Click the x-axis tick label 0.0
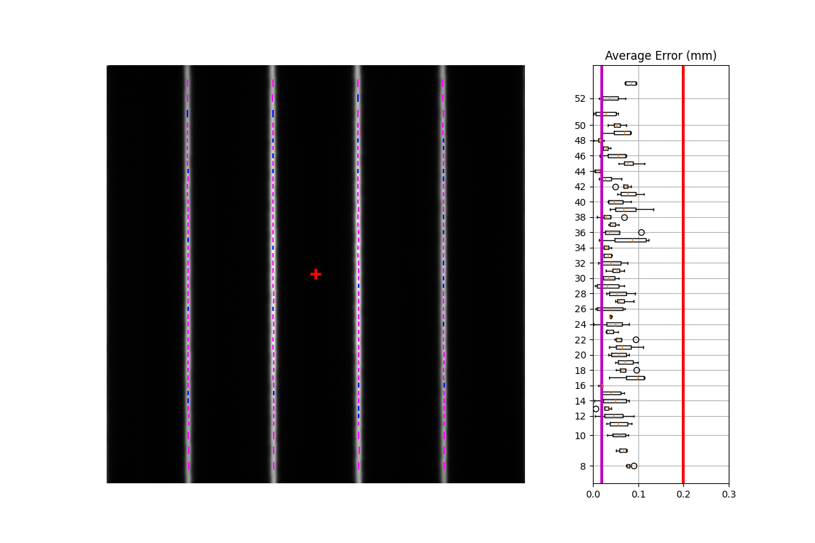Image resolution: width=815 pixels, height=543 pixels. 593,495
